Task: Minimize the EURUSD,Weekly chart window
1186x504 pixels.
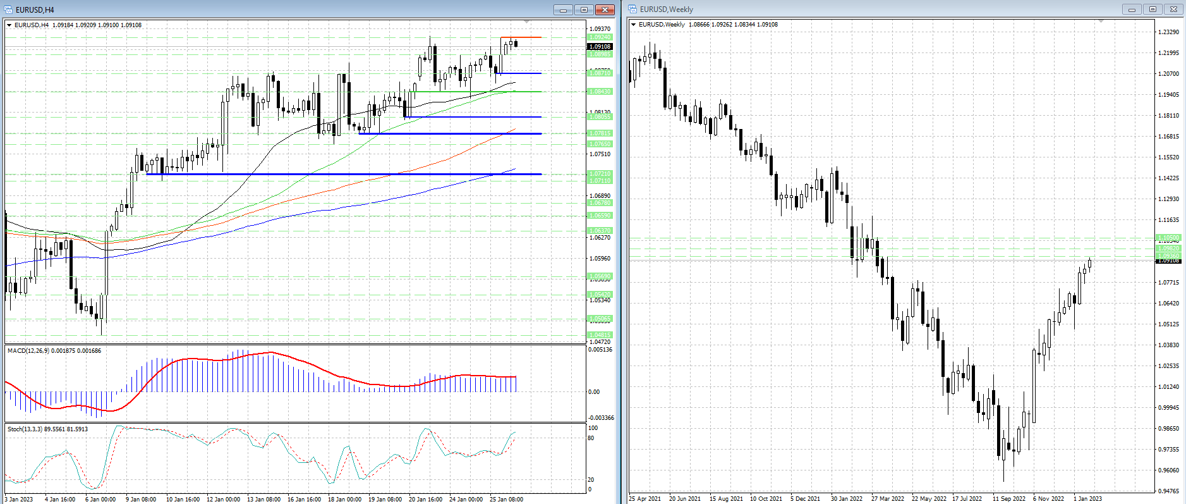Action: coord(1132,9)
